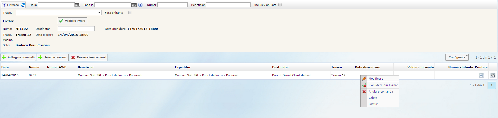
Task: Open the 'Până la' date calendar picker
Action: pyautogui.click(x=134, y=5)
